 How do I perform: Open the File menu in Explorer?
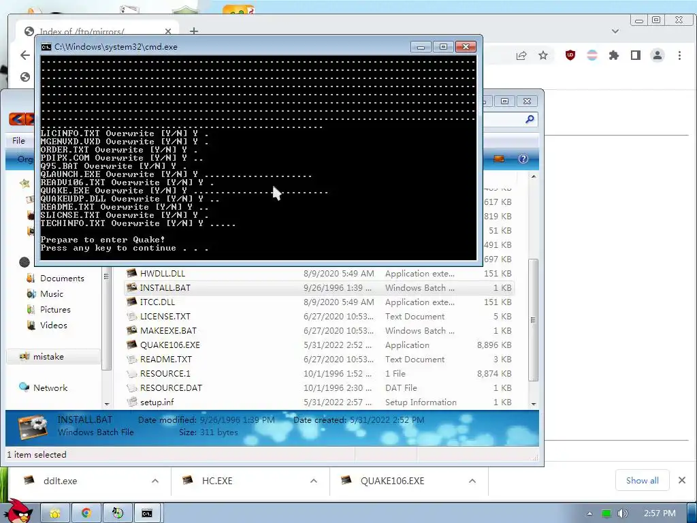[x=18, y=140]
